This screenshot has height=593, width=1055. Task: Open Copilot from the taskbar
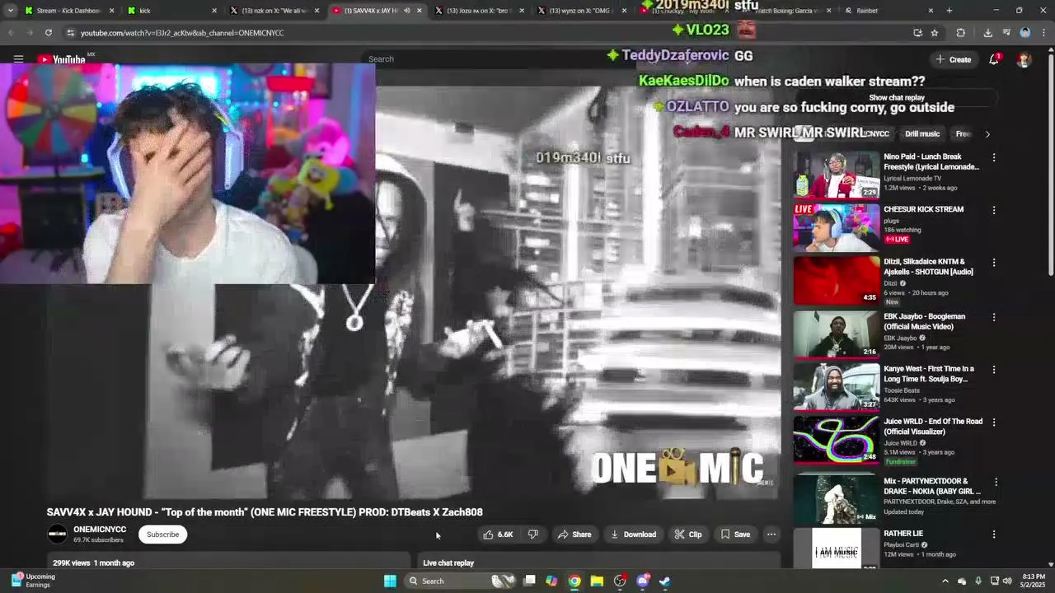coord(551,581)
